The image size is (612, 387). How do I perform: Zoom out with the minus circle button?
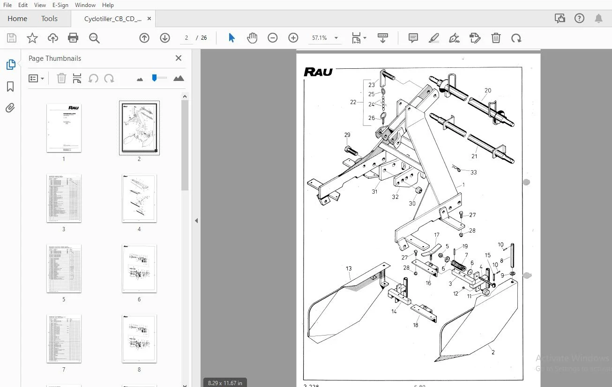273,38
